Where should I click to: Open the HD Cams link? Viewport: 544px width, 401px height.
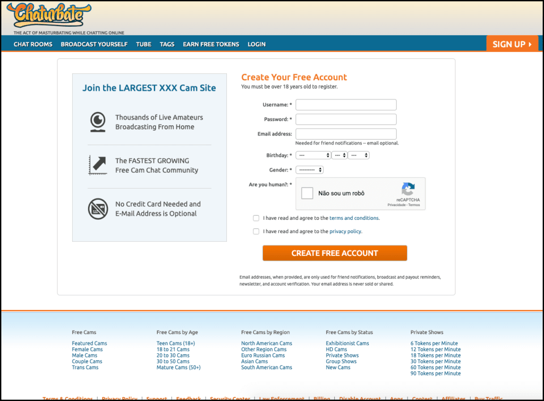[336, 349]
